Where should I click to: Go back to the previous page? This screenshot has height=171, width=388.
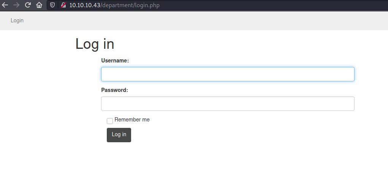5,5
